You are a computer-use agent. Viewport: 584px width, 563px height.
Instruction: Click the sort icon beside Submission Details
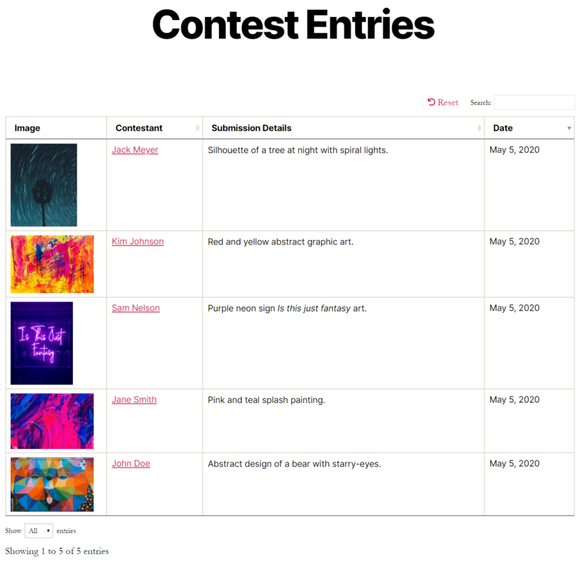click(x=479, y=128)
